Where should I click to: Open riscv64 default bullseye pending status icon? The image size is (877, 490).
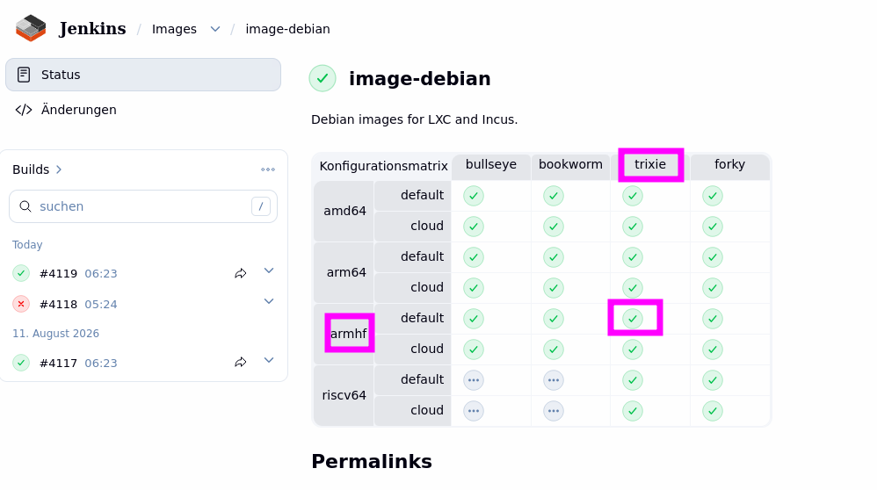(474, 380)
